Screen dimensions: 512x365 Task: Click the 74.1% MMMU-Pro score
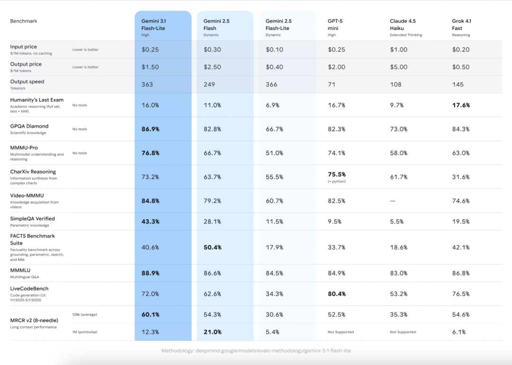click(337, 153)
